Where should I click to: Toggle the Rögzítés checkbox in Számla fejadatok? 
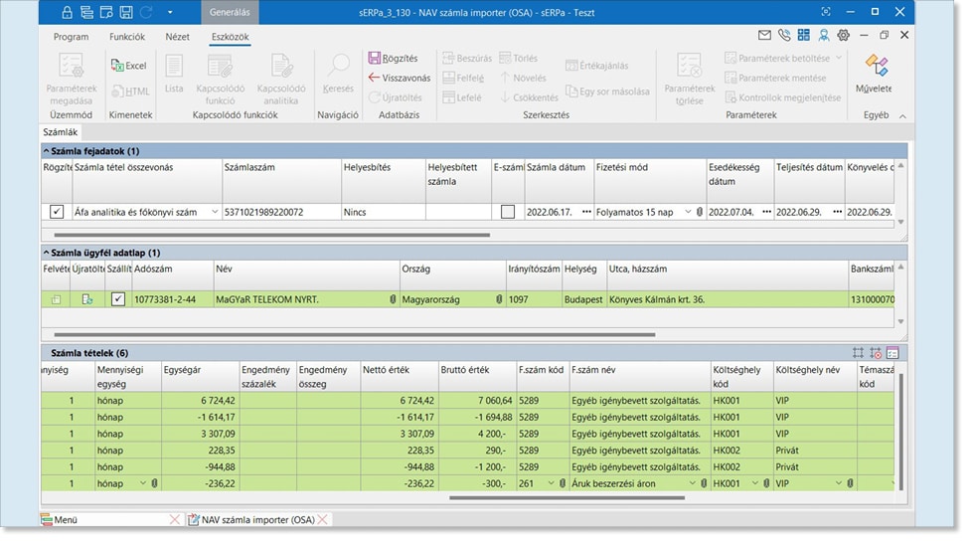(57, 212)
